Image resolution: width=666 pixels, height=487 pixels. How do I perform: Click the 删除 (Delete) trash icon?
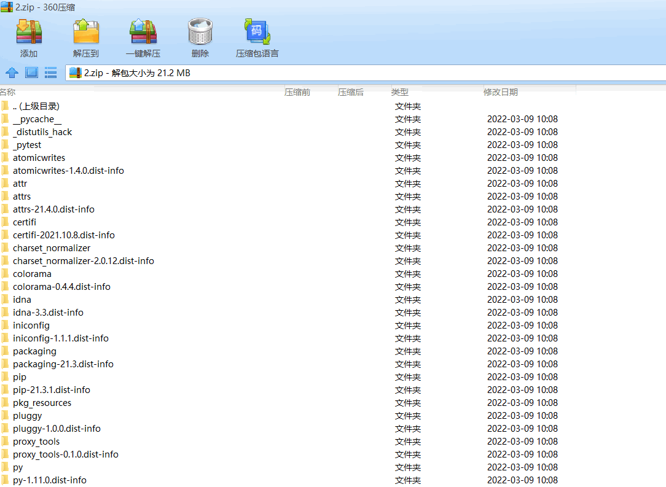(x=200, y=32)
